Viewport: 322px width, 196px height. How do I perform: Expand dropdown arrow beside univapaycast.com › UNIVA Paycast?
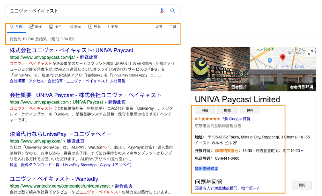pyautogui.click(x=106, y=102)
